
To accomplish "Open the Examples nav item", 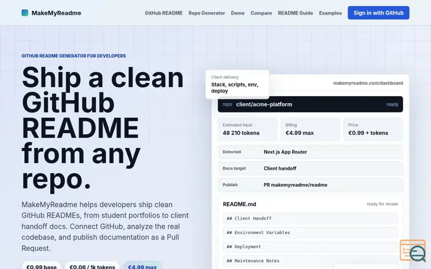I will coord(330,13).
